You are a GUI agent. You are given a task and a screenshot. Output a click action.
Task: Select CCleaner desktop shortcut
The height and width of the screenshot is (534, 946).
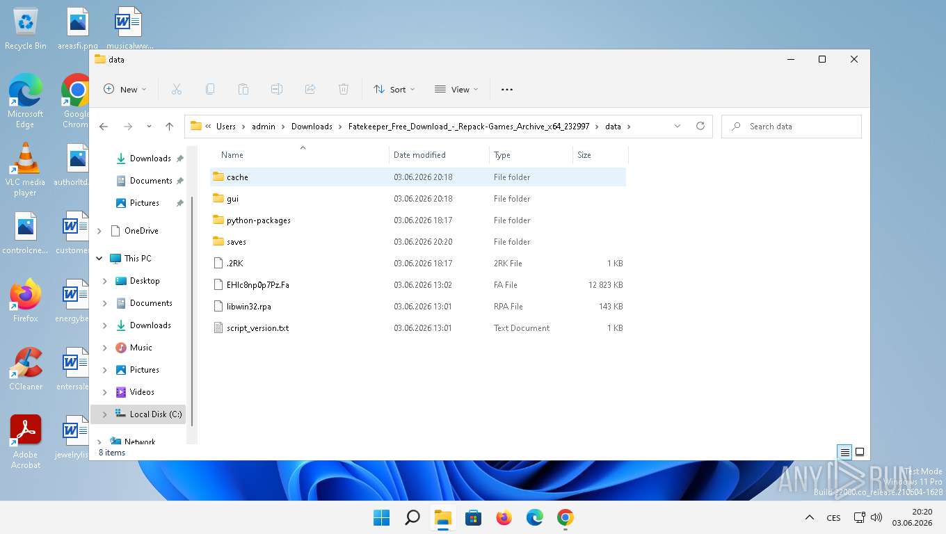point(26,369)
